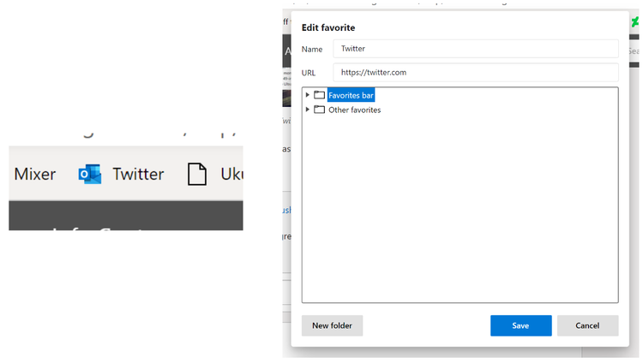643x363 pixels.
Task: Click the New folder button
Action: point(332,325)
